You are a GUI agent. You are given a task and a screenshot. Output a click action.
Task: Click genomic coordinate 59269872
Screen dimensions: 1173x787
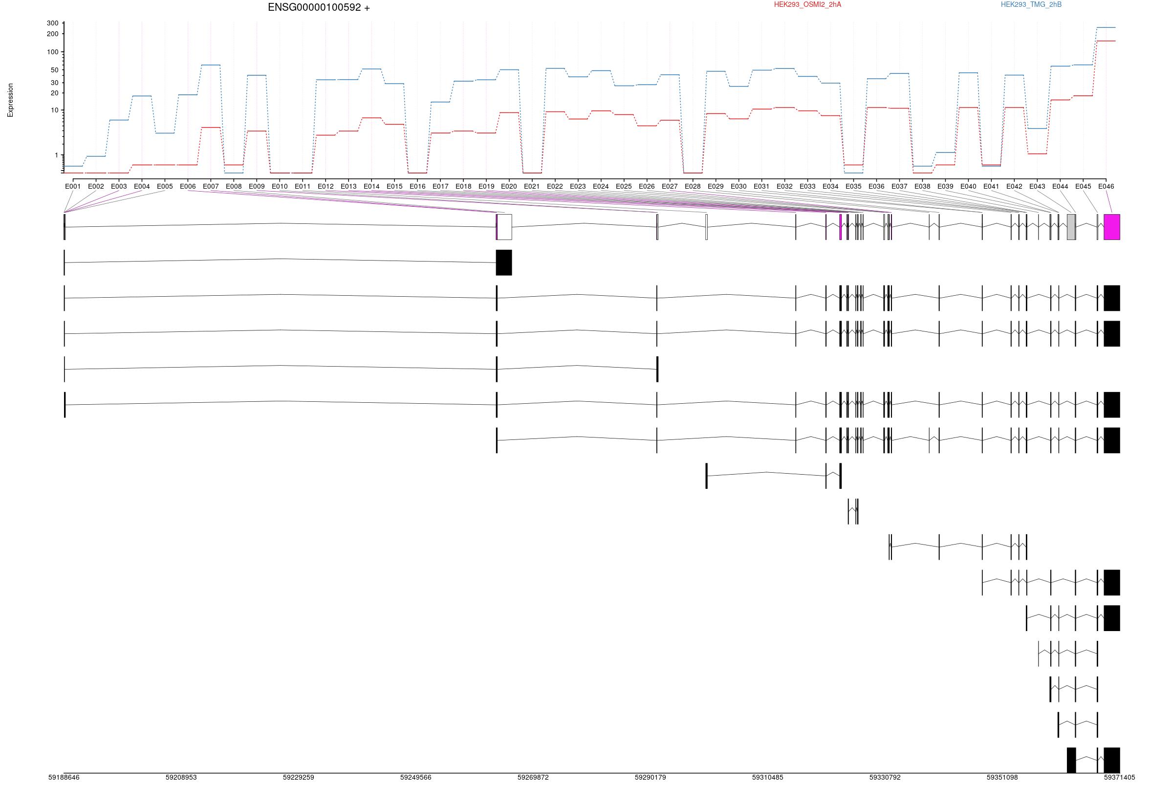pos(533,777)
